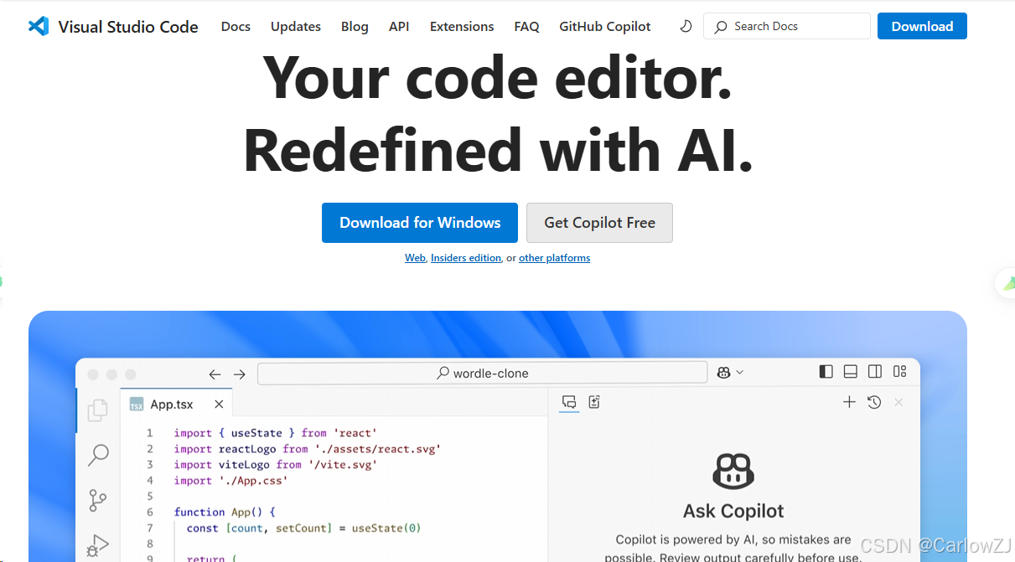Screen dimensions: 1015x562
Task: Open the Docs menu item
Action: [236, 27]
